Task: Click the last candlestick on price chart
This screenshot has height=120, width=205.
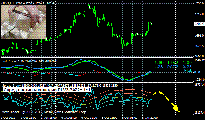Action: point(152,24)
